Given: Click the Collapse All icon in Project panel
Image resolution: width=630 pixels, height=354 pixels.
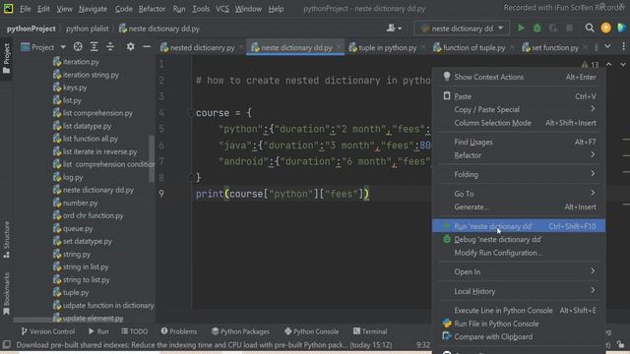Looking at the screenshot, I should (110, 47).
